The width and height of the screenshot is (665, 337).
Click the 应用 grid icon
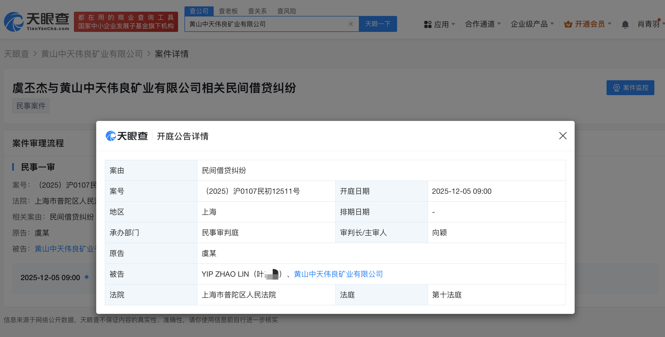[x=428, y=24]
